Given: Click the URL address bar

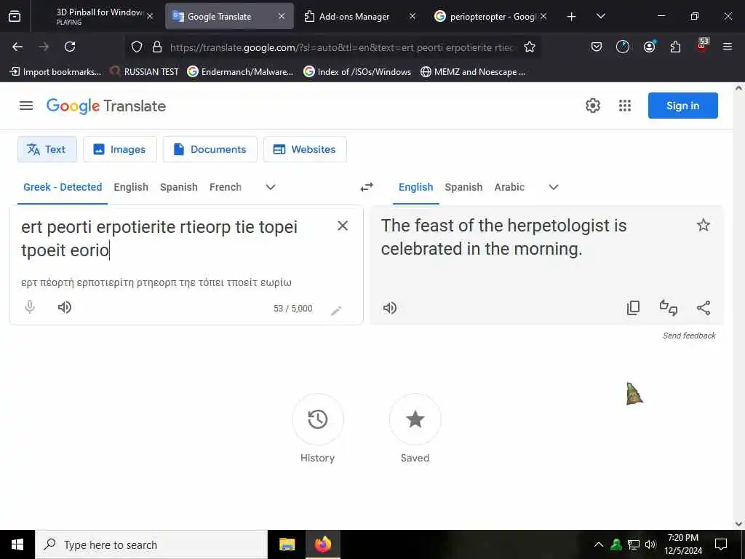Looking at the screenshot, I should click(342, 47).
